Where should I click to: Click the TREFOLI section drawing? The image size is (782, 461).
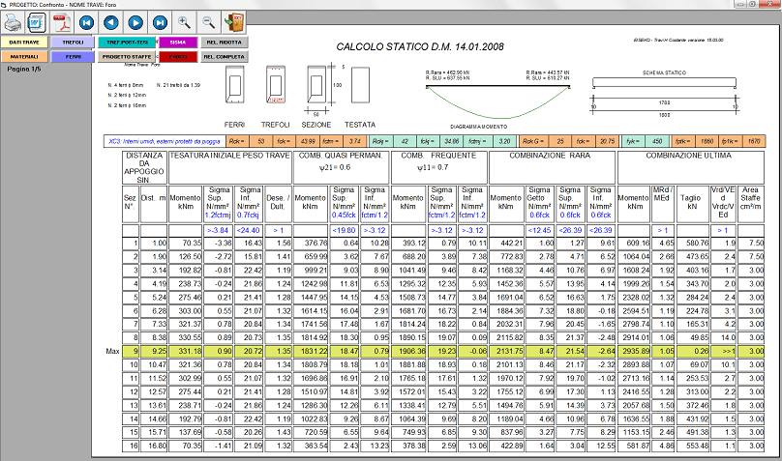click(x=275, y=85)
